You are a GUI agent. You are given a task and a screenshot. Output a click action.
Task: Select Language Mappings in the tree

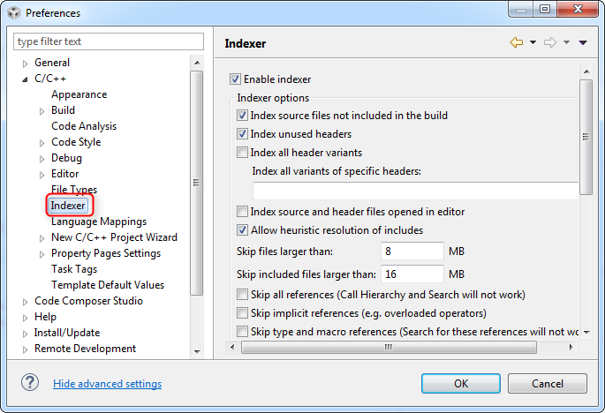pos(99,222)
